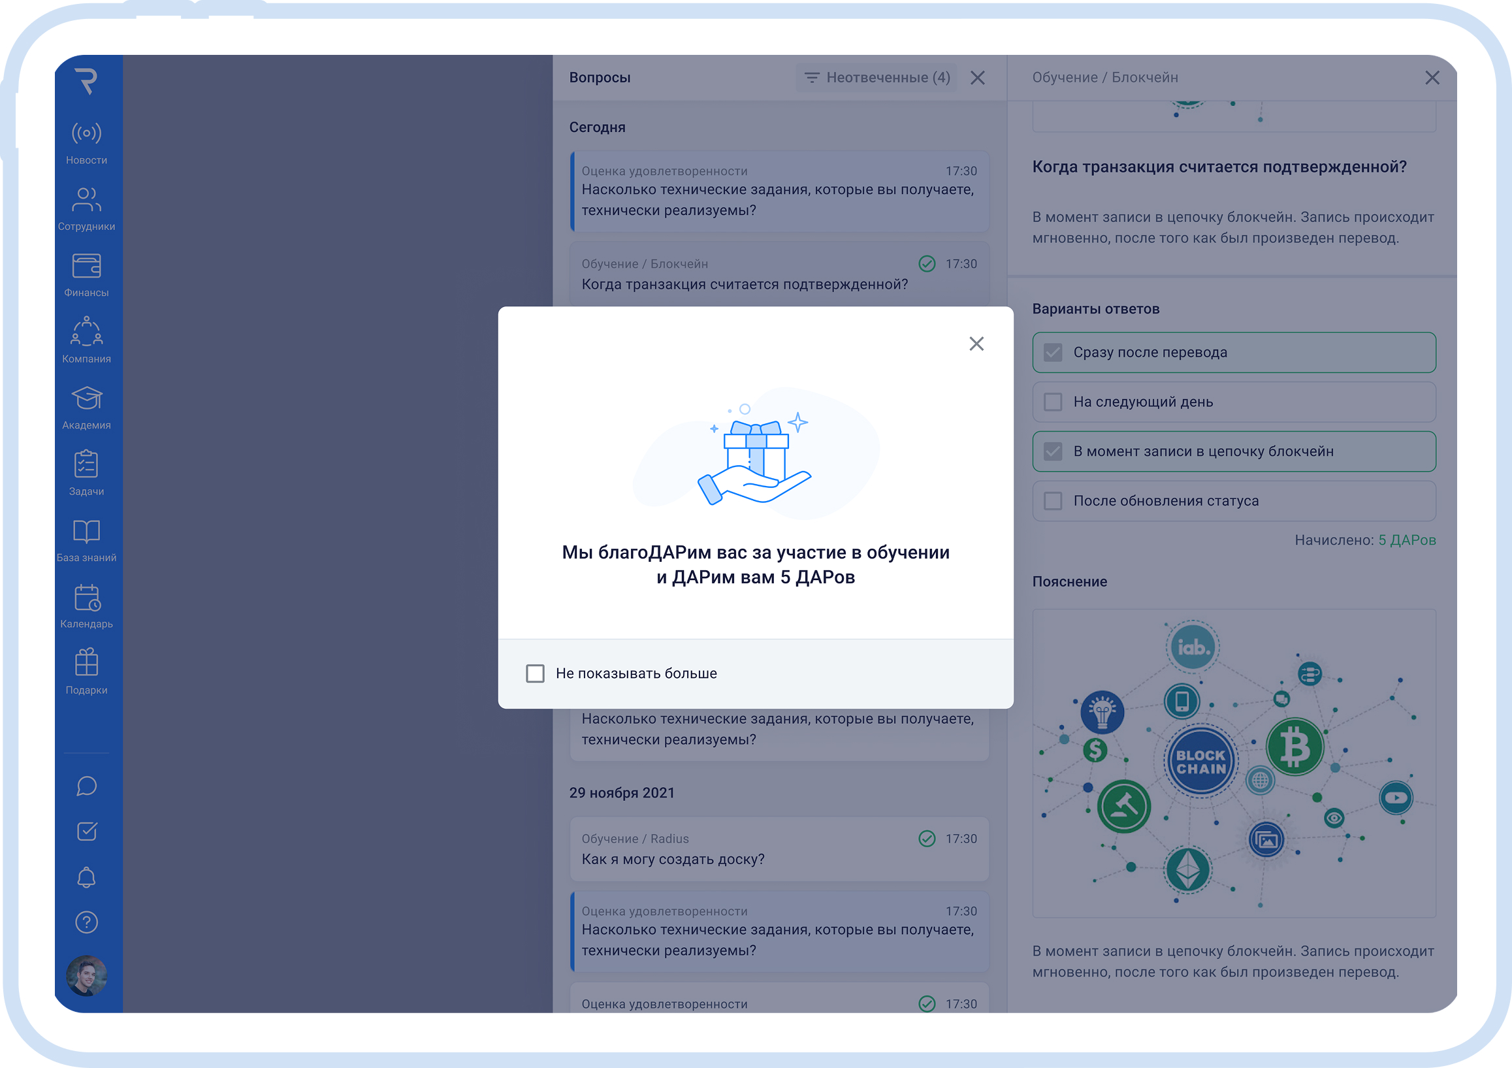Open the Календарь section

pyautogui.click(x=86, y=607)
